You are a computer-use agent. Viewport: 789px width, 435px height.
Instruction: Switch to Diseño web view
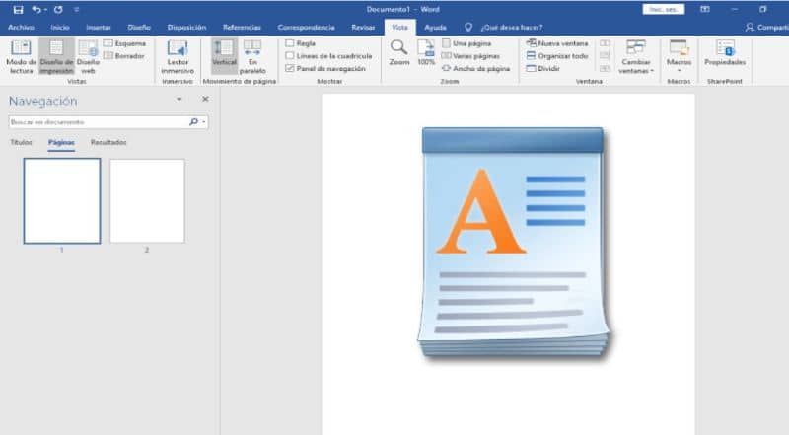88,57
